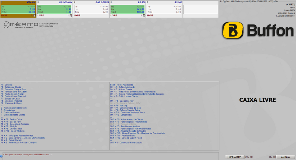
Task: Click the CAIXA LIVRE status label
Action: coord(257,99)
